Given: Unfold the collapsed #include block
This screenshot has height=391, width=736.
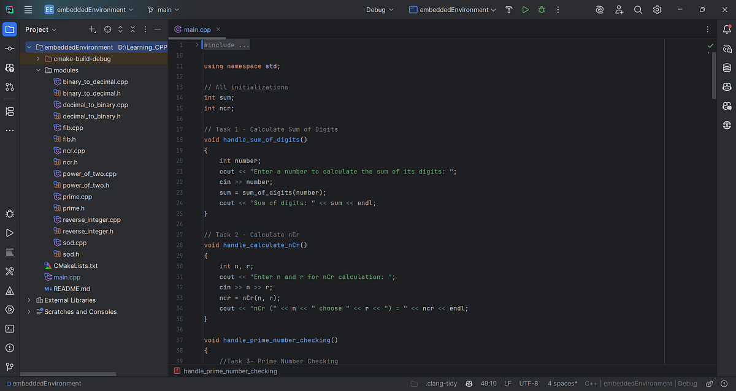Looking at the screenshot, I should click(197, 45).
